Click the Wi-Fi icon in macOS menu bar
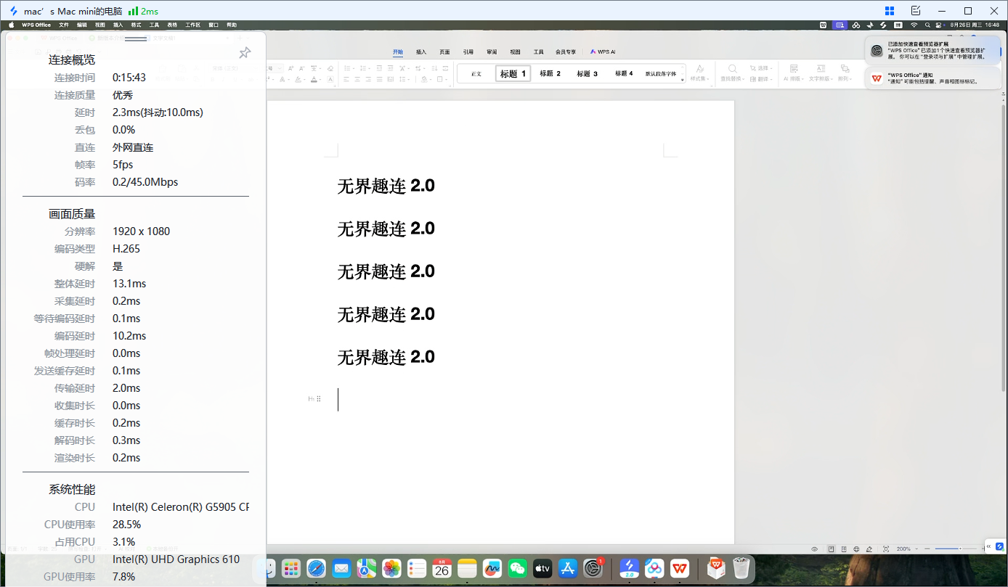The width and height of the screenshot is (1008, 587). [914, 25]
